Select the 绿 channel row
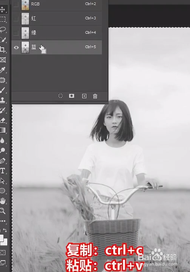 57,33
